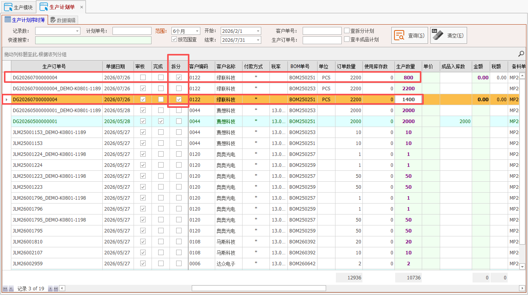Close the 生产计划单 tab with its X icon
Viewport: 528px width, 295px height.
point(81,7)
